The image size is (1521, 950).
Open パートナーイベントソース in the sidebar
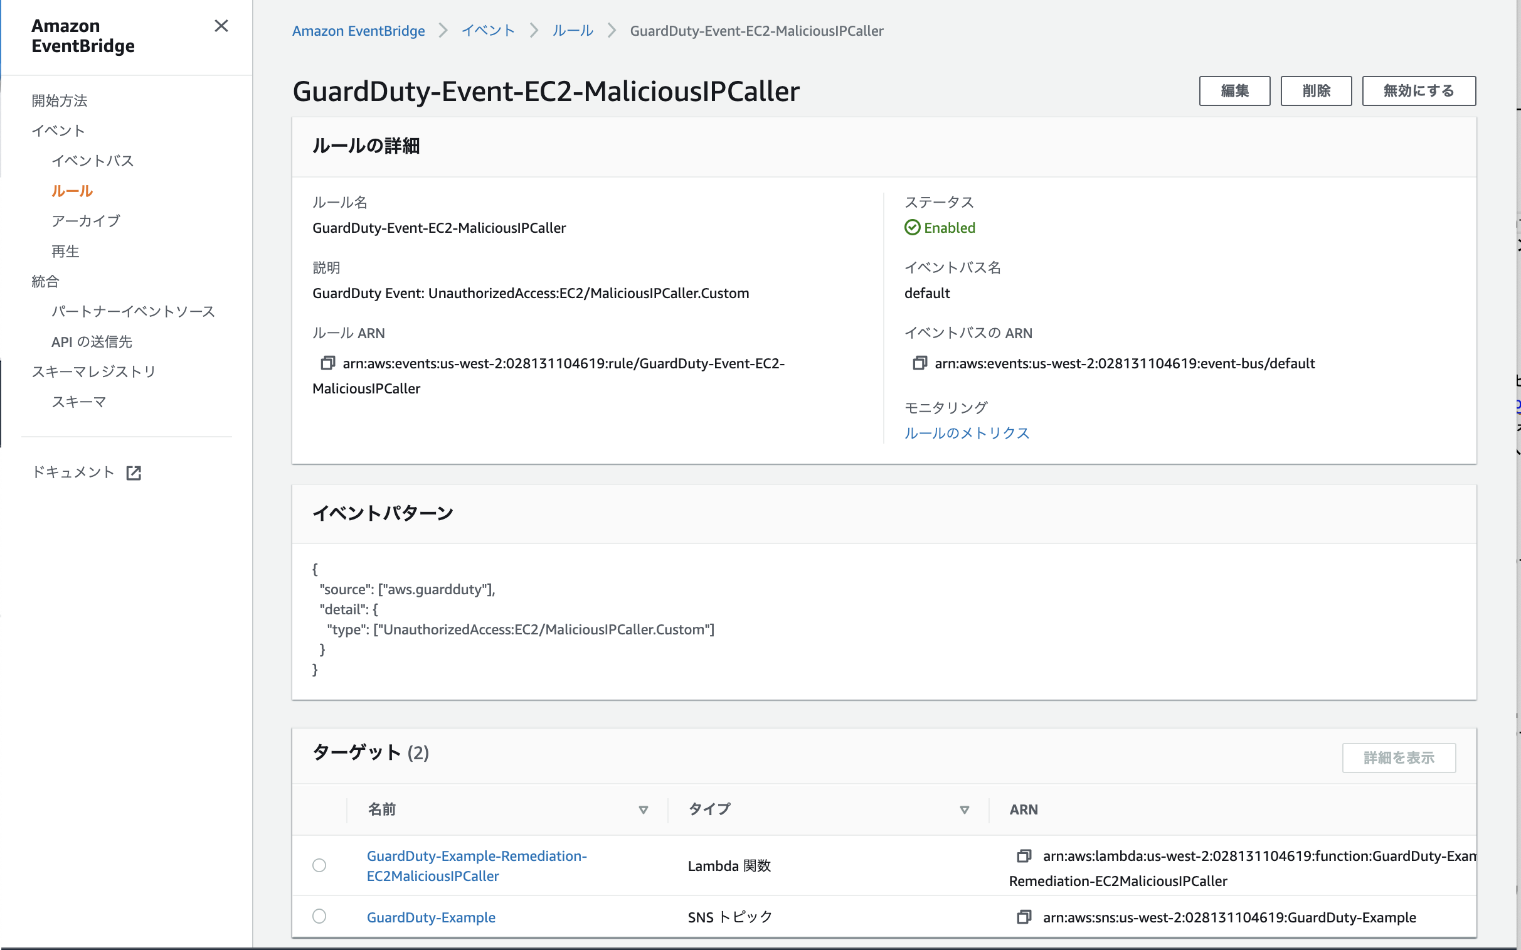point(133,312)
